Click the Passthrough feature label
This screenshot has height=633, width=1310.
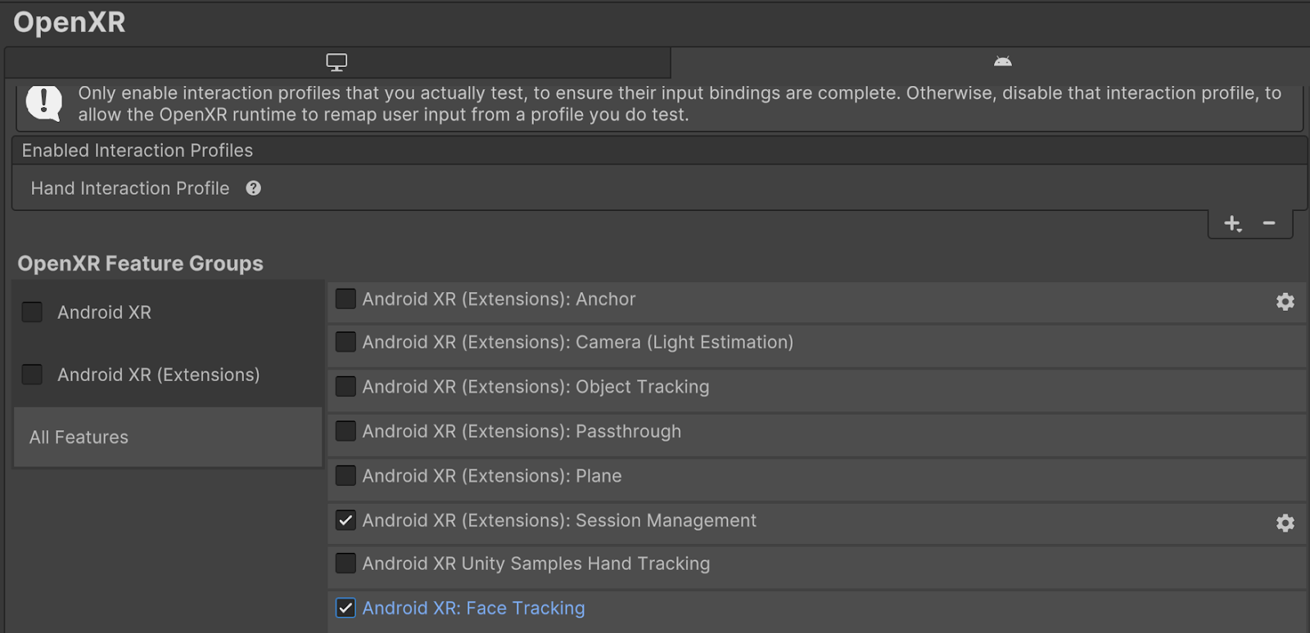tap(522, 431)
